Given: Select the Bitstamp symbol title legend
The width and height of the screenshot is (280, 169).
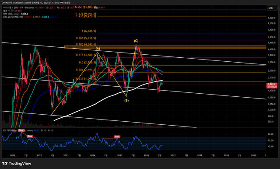Looking at the screenshot, I should pyautogui.click(x=18, y=8).
